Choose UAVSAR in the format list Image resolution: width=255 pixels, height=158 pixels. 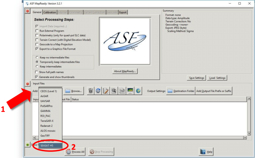pyautogui.click(x=50, y=101)
